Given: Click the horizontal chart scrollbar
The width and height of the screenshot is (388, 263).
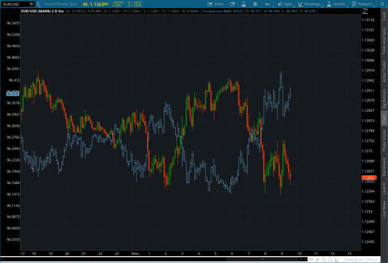Looking at the screenshot, I should tap(263, 259).
